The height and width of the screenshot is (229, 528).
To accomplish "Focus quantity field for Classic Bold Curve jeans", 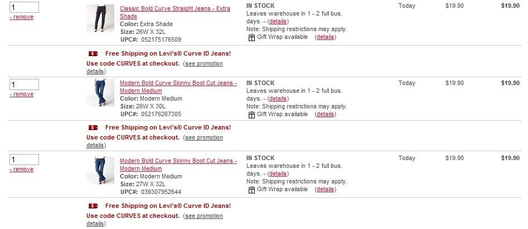I will tap(24, 7).
